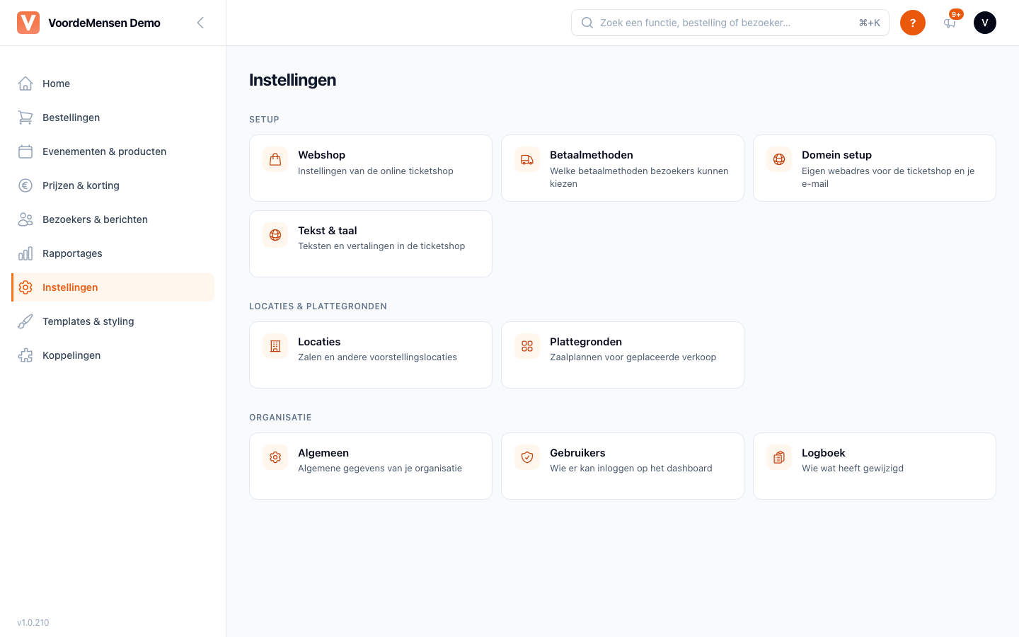Click the bar chart icon beside Rapportages
This screenshot has height=637, width=1019.
(25, 253)
